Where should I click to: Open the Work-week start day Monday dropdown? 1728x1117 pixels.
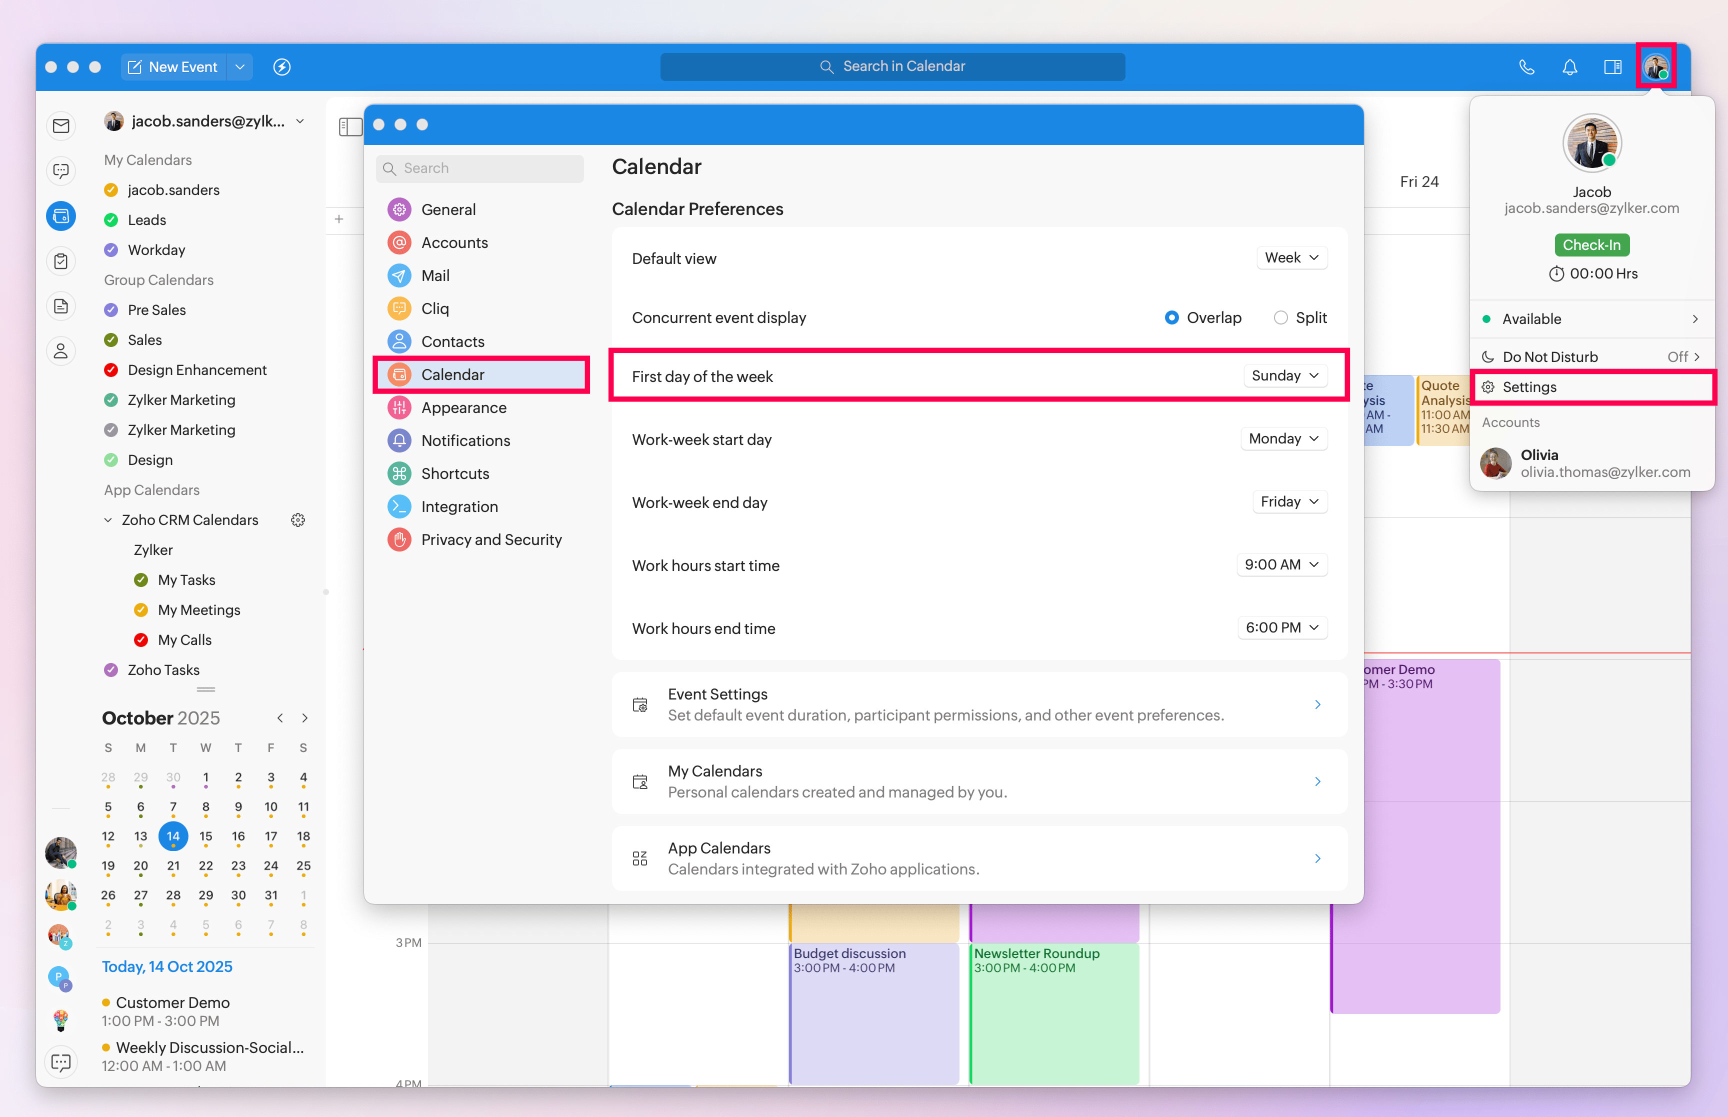click(1283, 439)
